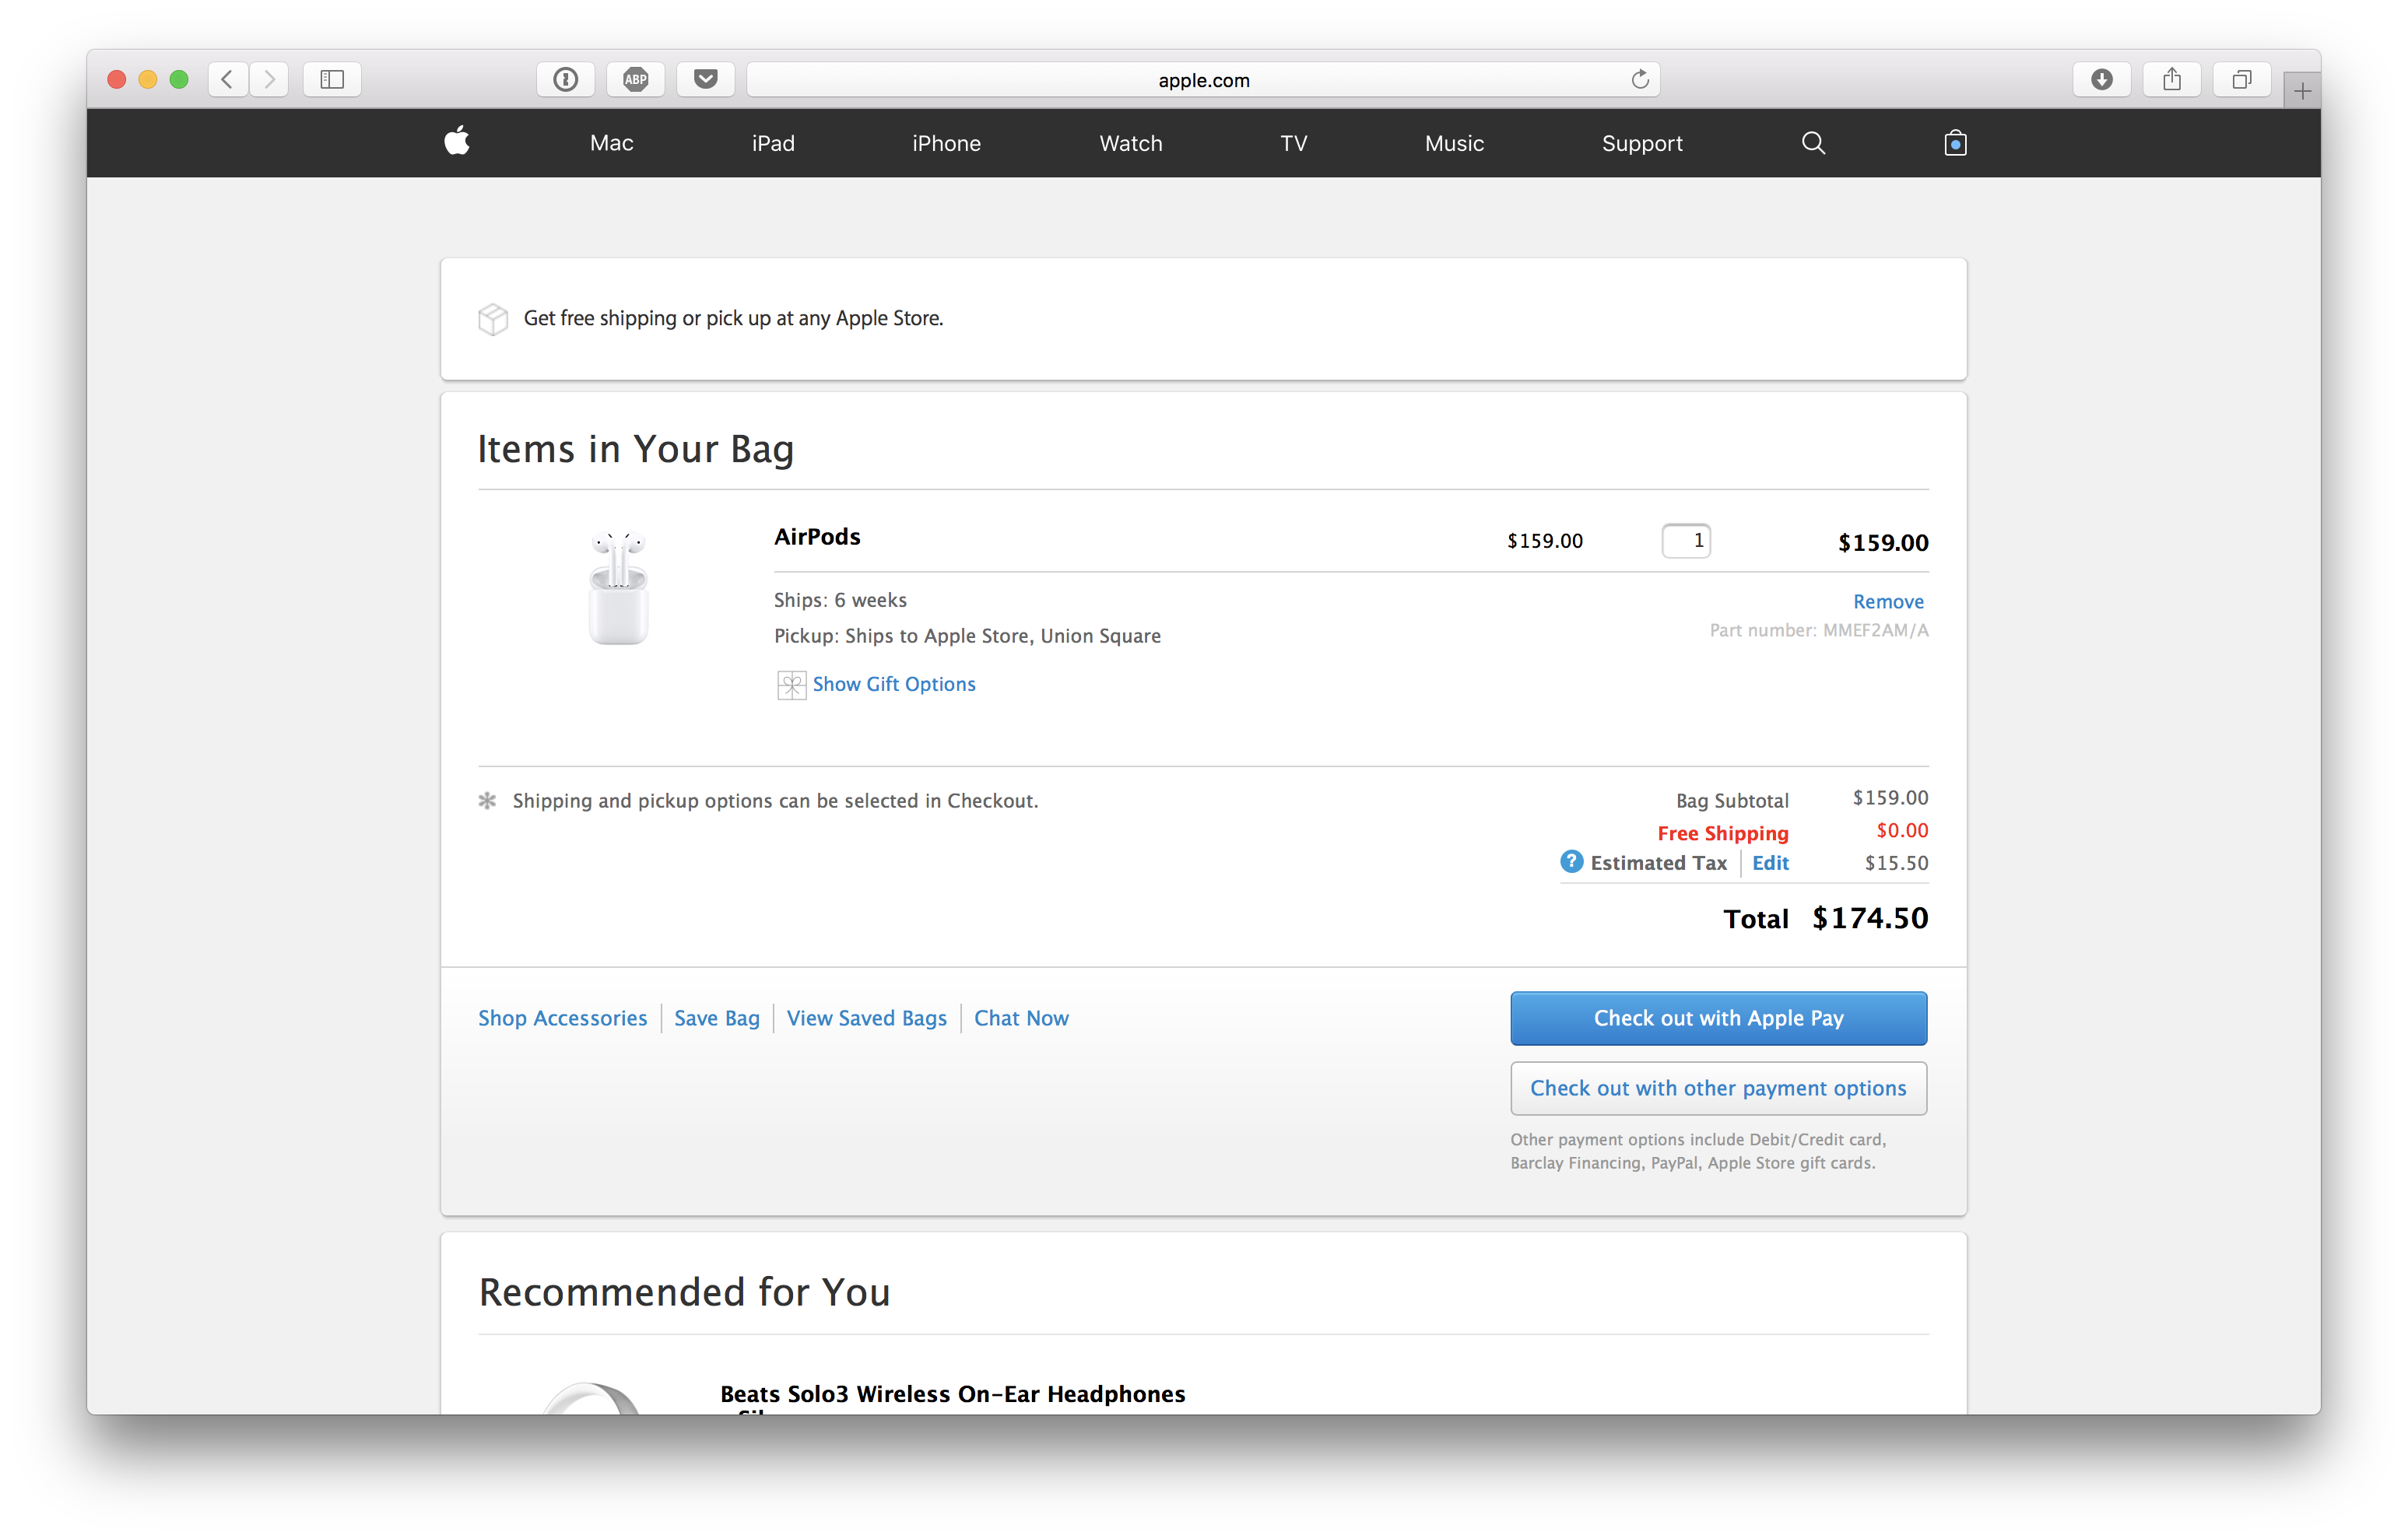This screenshot has height=1539, width=2408.
Task: Show all tabs overview icon
Action: pyautogui.click(x=2242, y=79)
